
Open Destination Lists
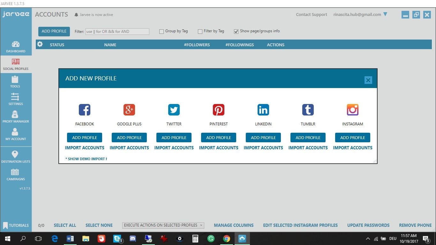[x=16, y=157]
